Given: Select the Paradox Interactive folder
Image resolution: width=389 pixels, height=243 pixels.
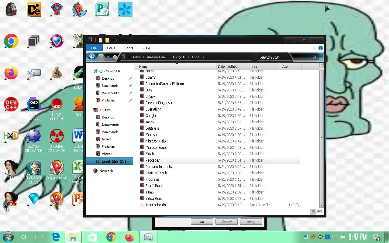Looking at the screenshot, I should pos(160,166).
